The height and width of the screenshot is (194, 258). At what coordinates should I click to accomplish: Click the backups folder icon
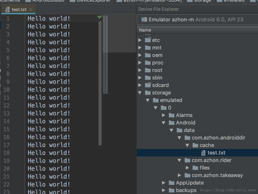[171, 190]
